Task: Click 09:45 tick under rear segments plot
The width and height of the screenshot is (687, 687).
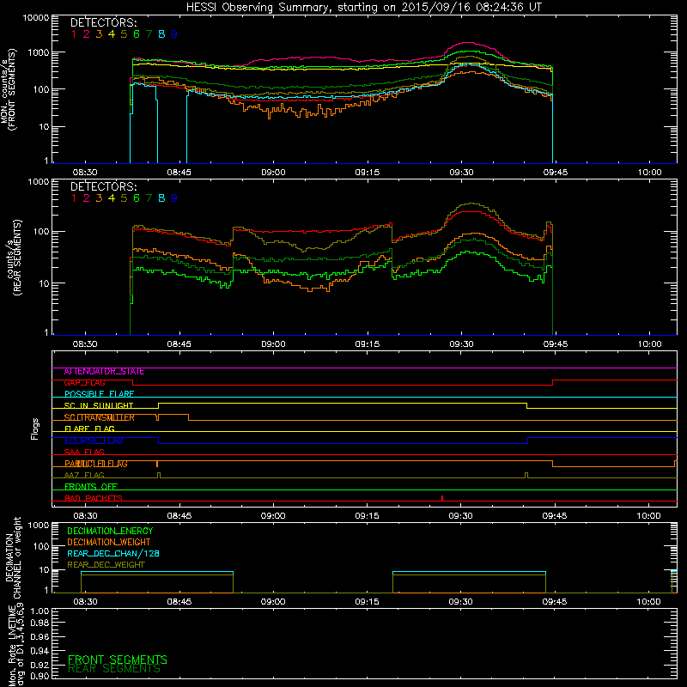Action: point(556,344)
